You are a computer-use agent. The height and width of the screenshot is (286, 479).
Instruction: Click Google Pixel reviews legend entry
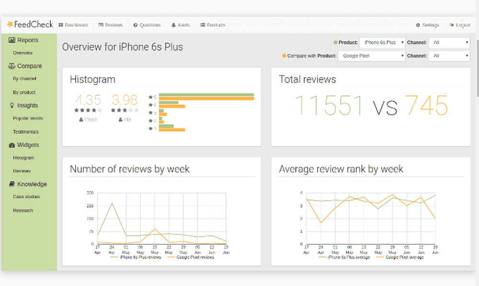tap(190, 257)
